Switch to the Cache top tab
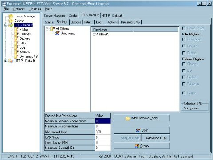Screen dimensions: 213x160 pos(73,16)
